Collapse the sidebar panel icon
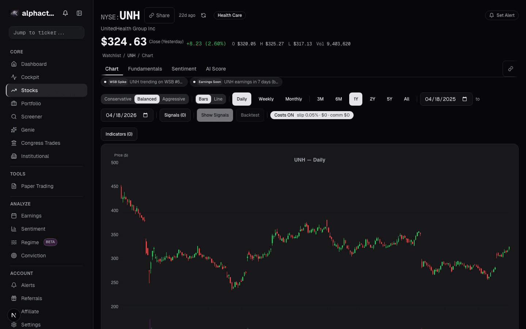This screenshot has height=329, width=526. [79, 13]
